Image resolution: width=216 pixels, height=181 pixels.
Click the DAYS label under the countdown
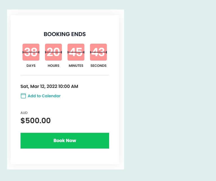point(31,66)
